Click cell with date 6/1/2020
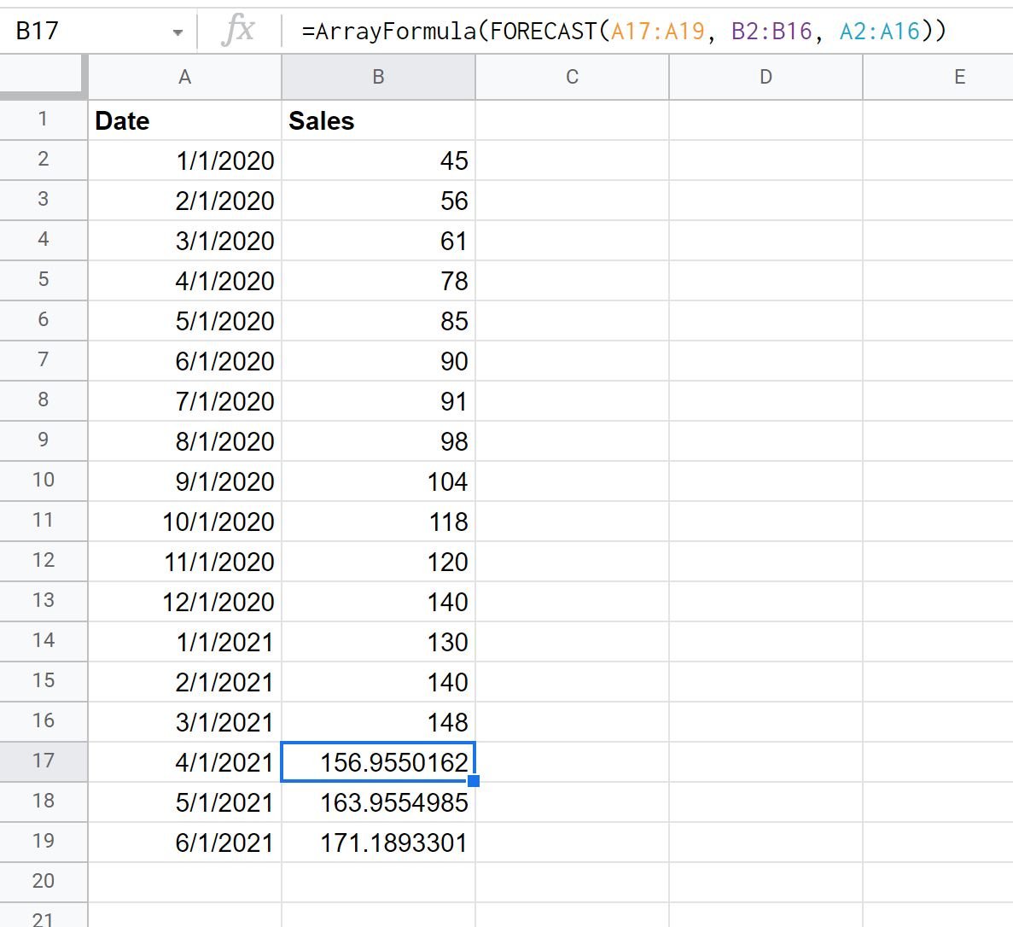 [x=185, y=360]
